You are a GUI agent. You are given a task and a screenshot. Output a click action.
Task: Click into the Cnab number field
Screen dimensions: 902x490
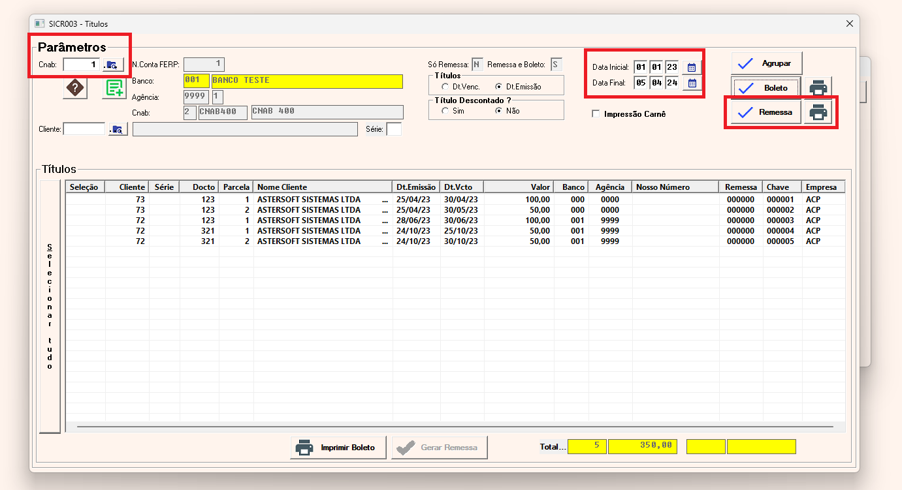[x=81, y=65]
